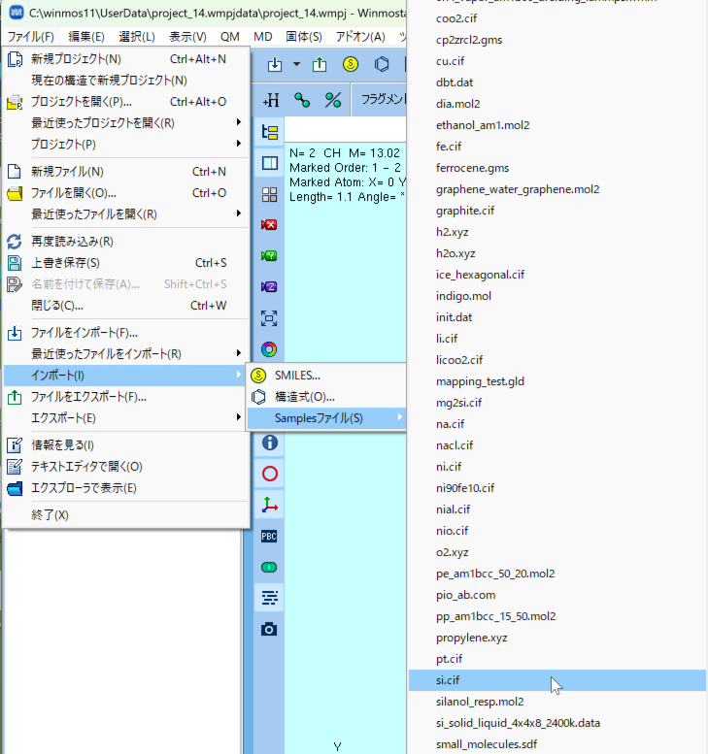
Task: Click the add hydrogens (+H) icon
Action: click(x=271, y=99)
